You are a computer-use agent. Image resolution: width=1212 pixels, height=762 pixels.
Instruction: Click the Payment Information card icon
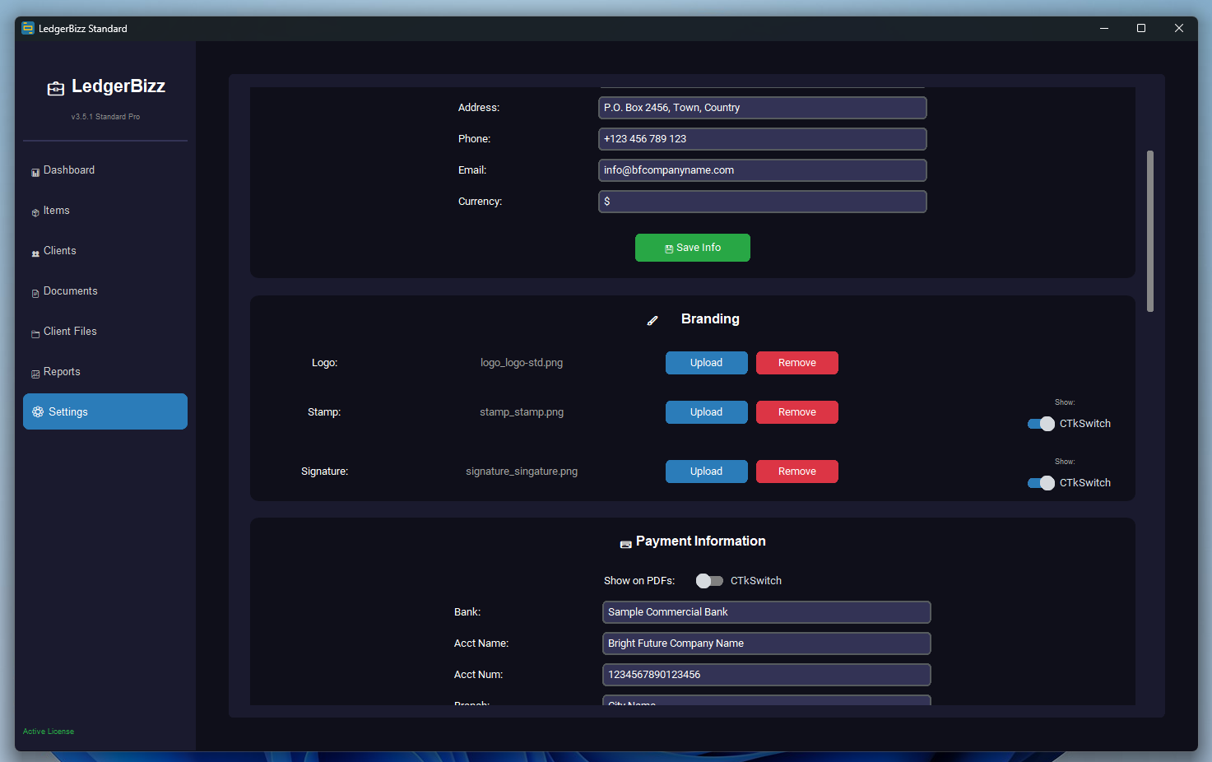[x=626, y=544]
